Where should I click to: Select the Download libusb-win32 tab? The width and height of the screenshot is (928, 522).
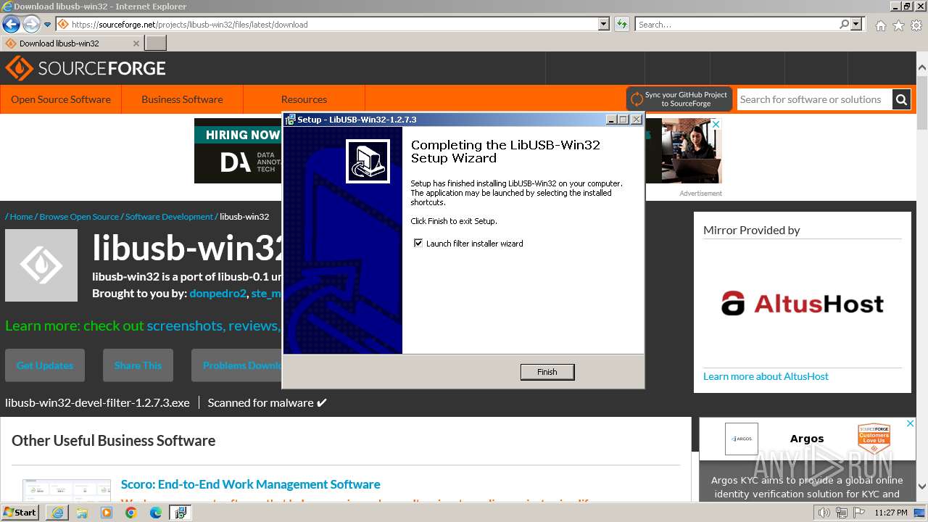(72, 43)
